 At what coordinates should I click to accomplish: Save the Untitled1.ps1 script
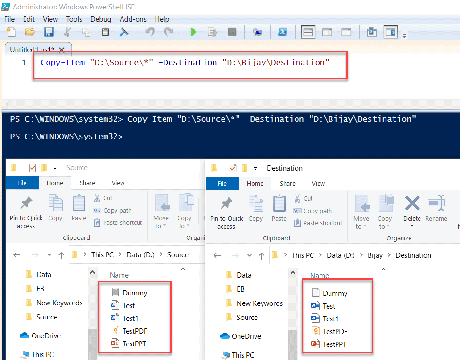pos(49,32)
